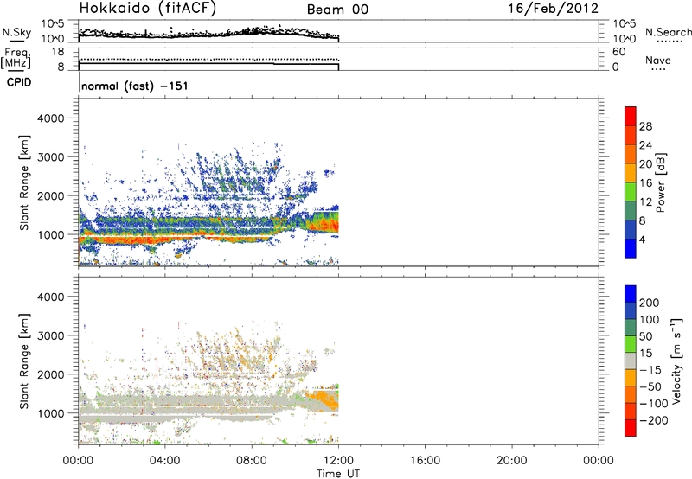Click the 'normal (fast) -151' CPID text
Viewport: 692px width, 479px height.
click(135, 86)
